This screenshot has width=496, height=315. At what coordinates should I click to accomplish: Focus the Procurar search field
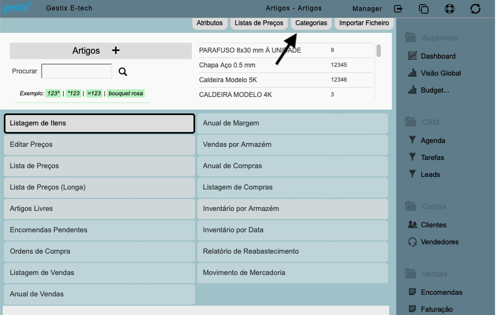click(77, 71)
